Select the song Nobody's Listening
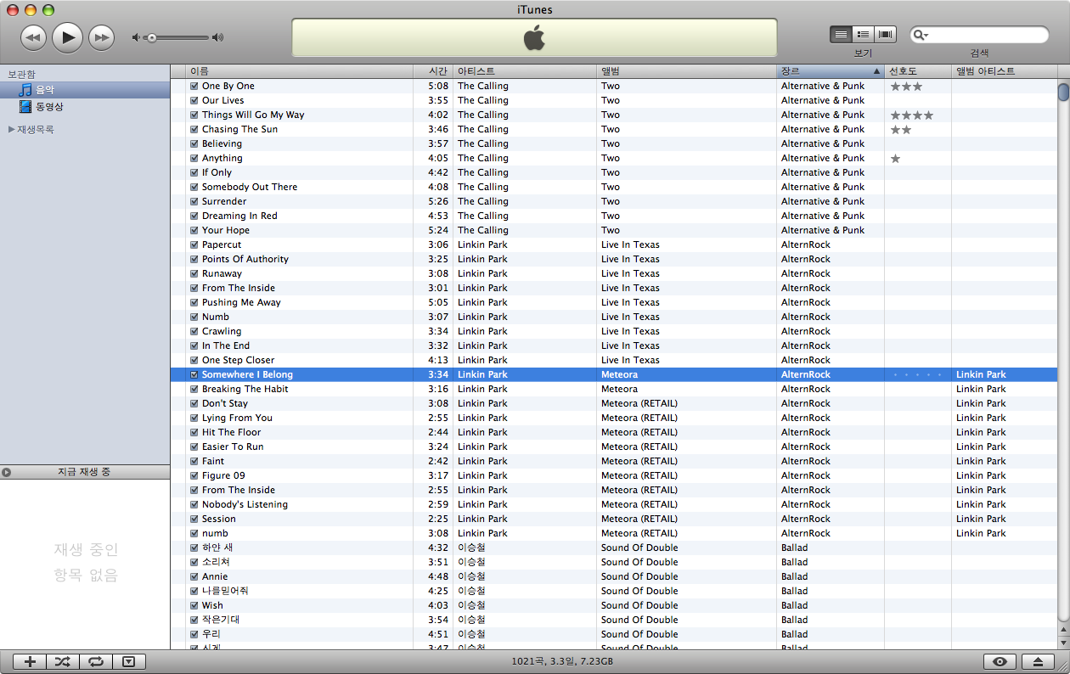Screen dimensions: 1070x674 tap(245, 504)
